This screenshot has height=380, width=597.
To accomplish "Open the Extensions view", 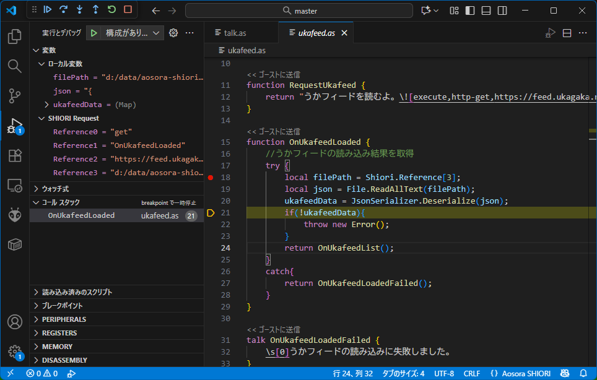I will (x=14, y=155).
